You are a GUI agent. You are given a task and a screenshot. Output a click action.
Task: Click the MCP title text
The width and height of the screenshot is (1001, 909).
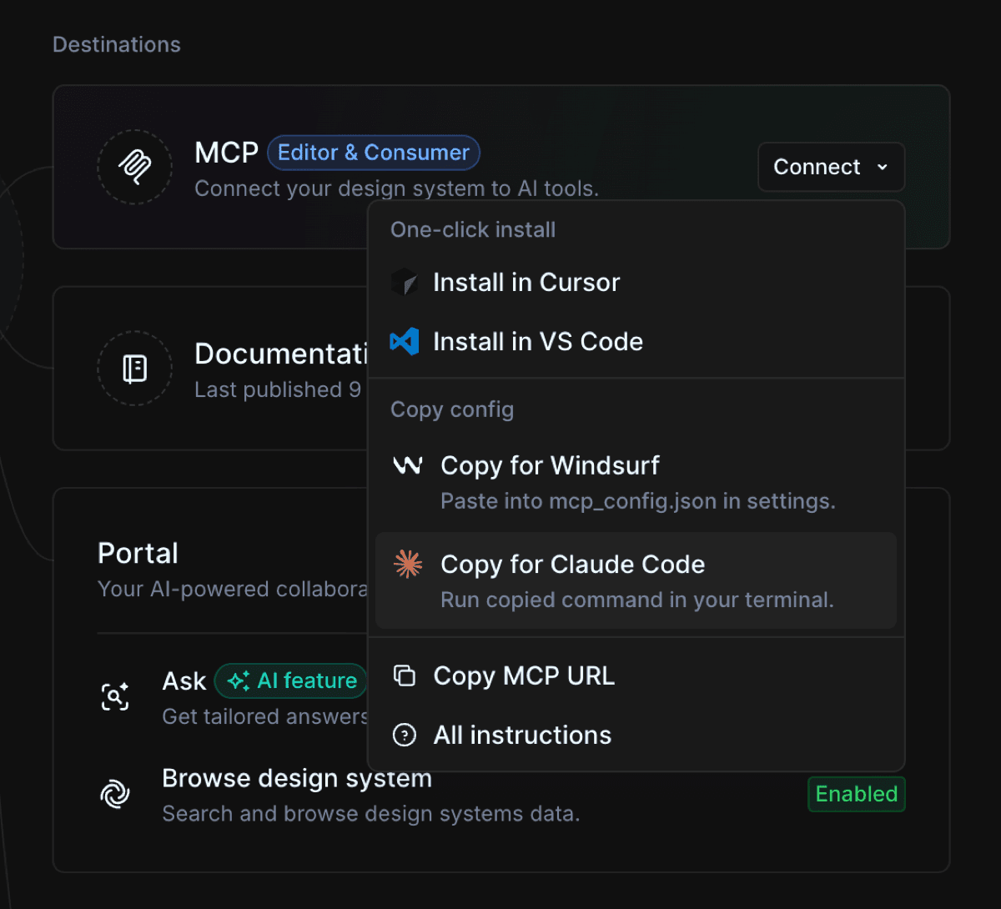click(x=227, y=153)
